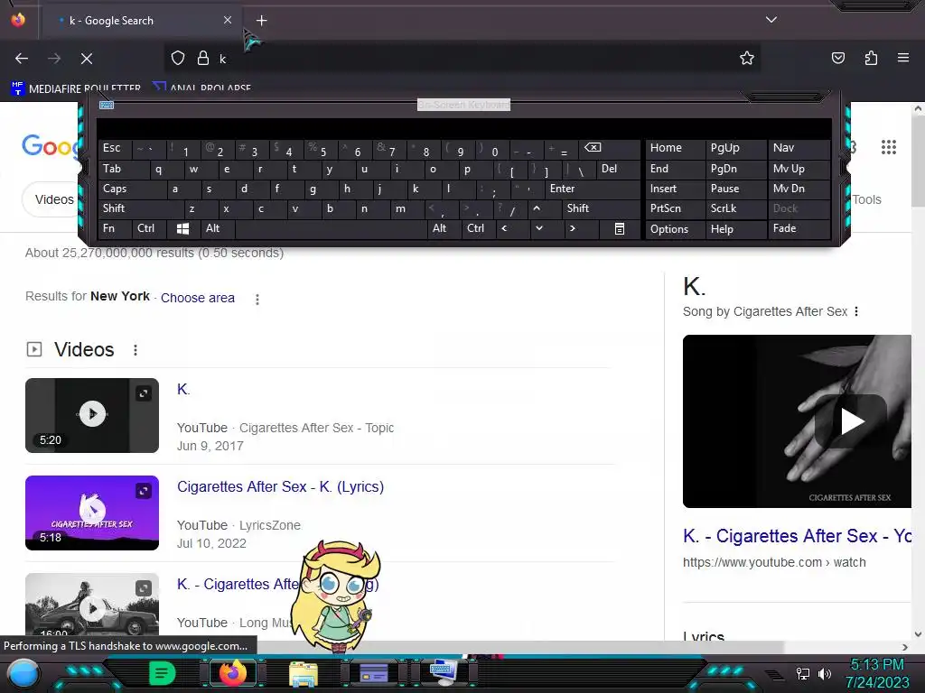
Task: Click the left arrow key on keyboard
Action: point(511,228)
